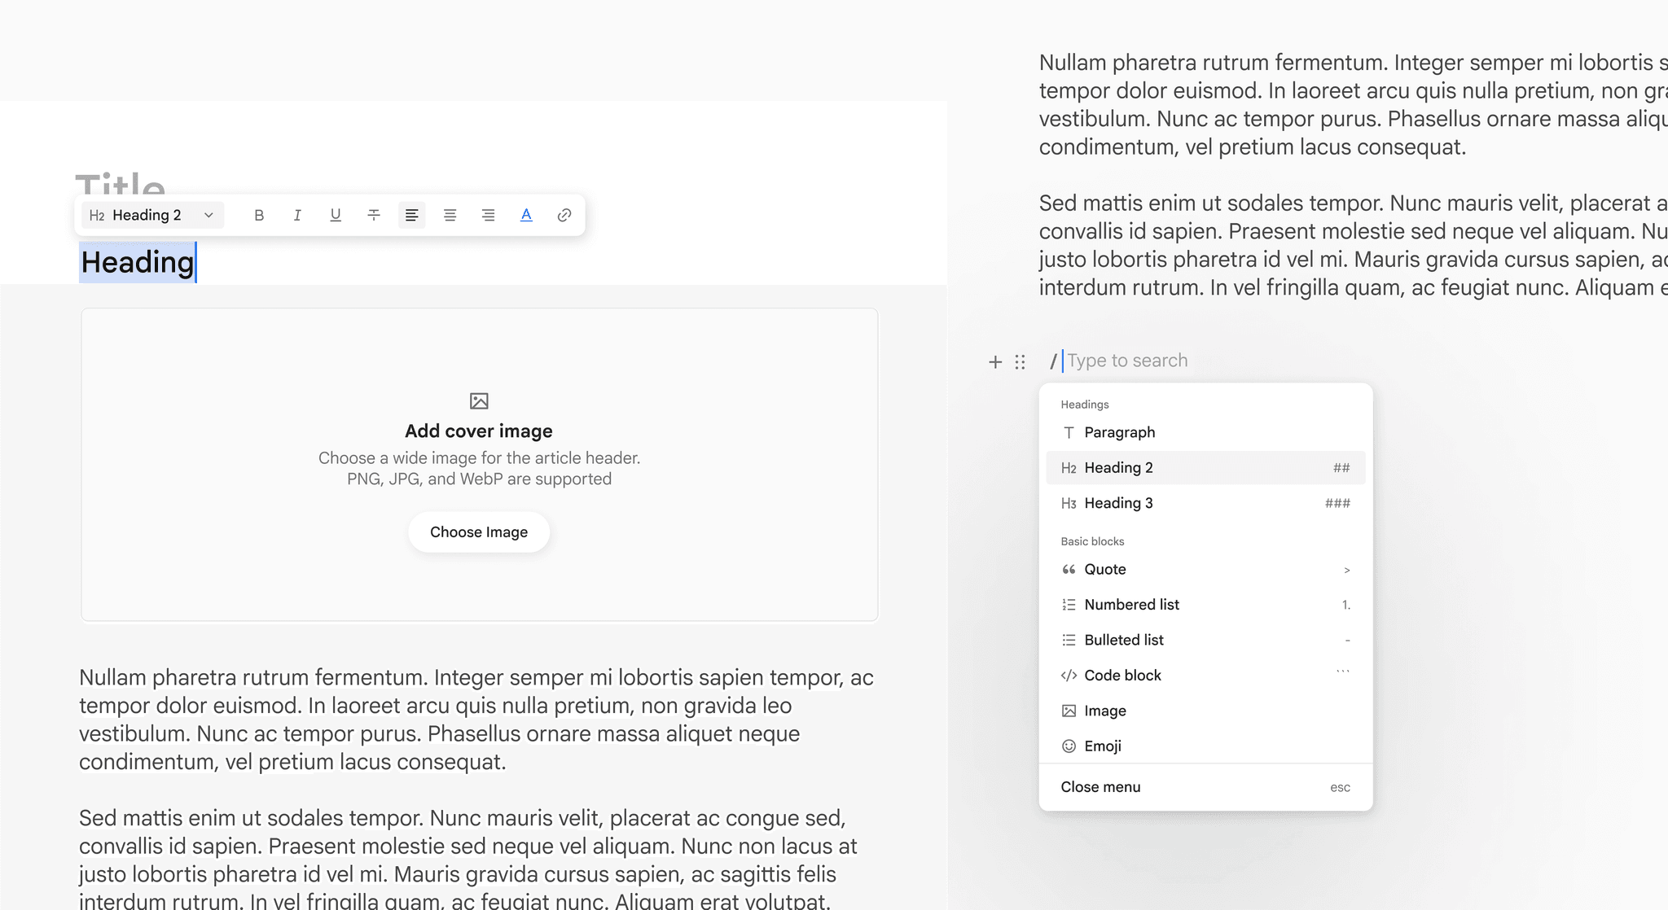Select Paragraph from the slash menu
Viewport: 1668px width, 910px height.
[1205, 433]
